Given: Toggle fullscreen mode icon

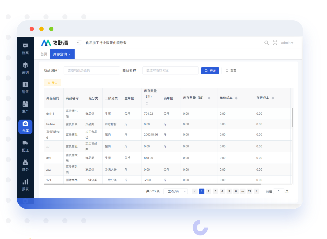Looking at the screenshot, I should (275, 43).
